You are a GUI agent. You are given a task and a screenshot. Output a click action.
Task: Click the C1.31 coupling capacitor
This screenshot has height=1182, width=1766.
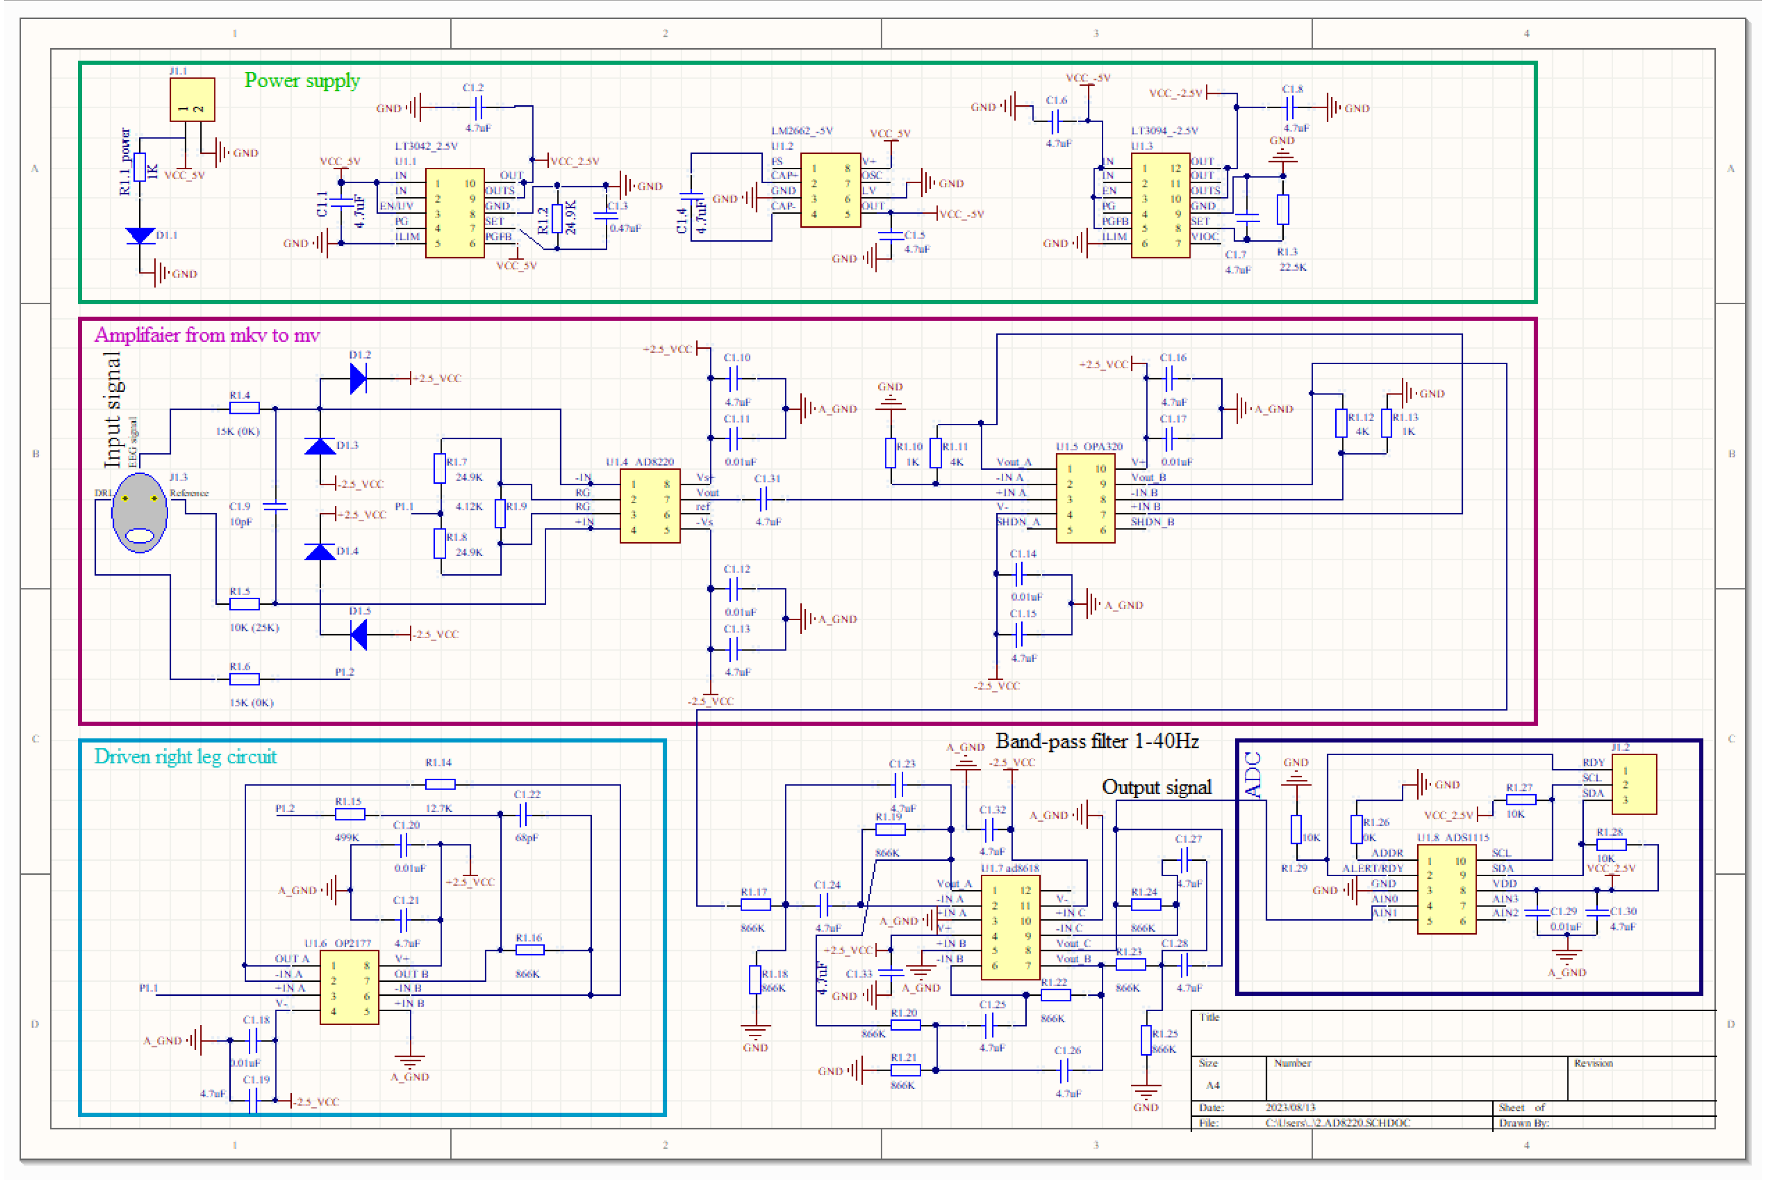pyautogui.click(x=764, y=498)
